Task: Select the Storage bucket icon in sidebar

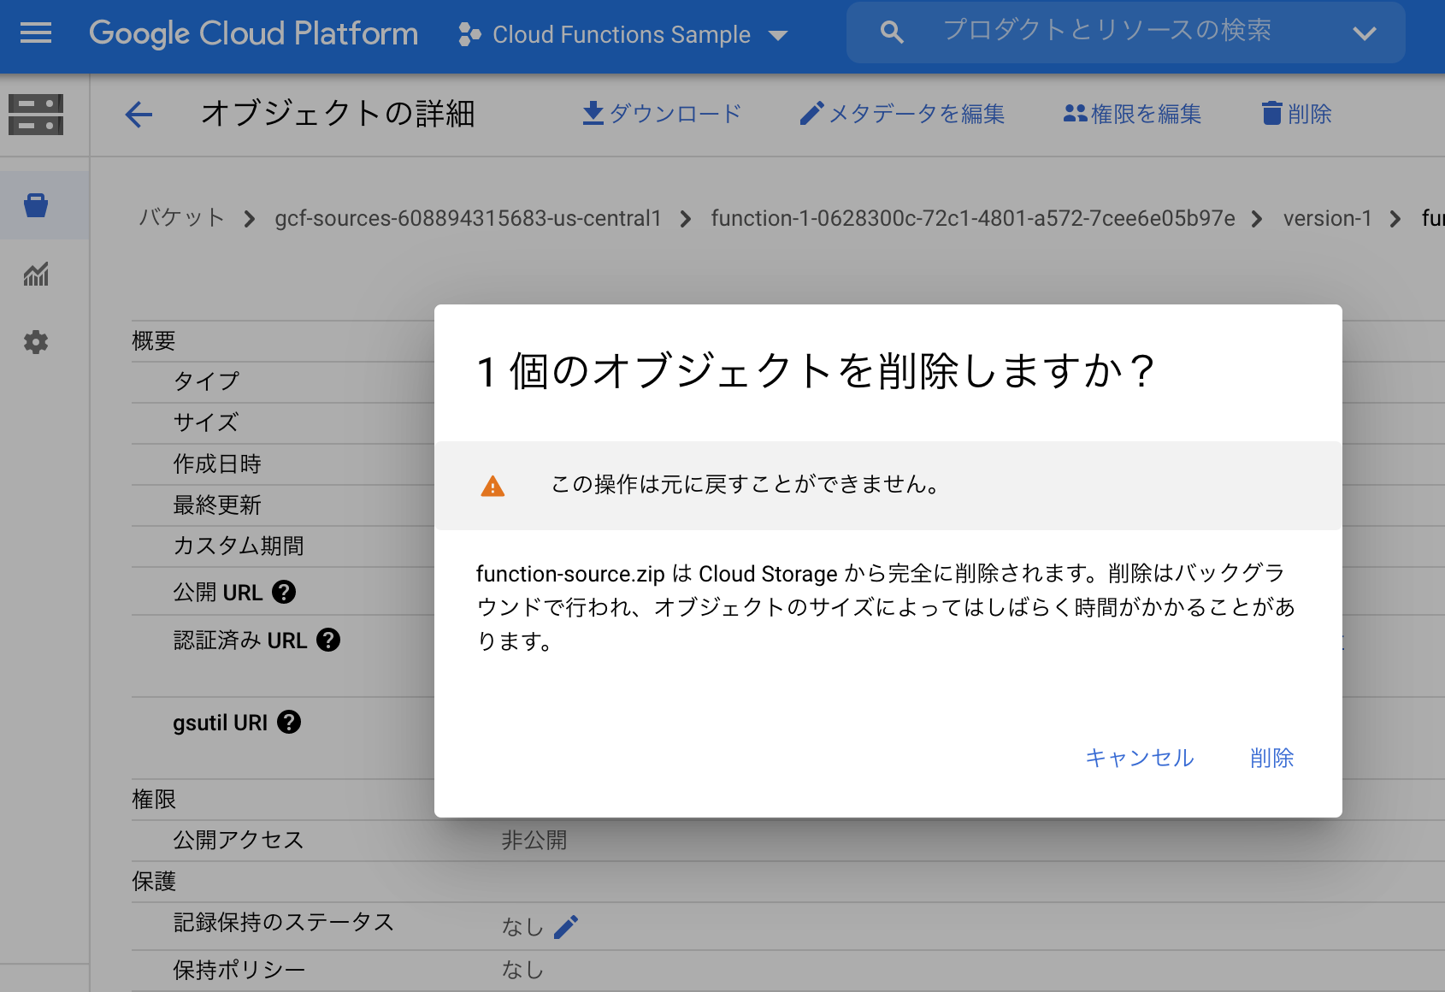Action: [35, 204]
